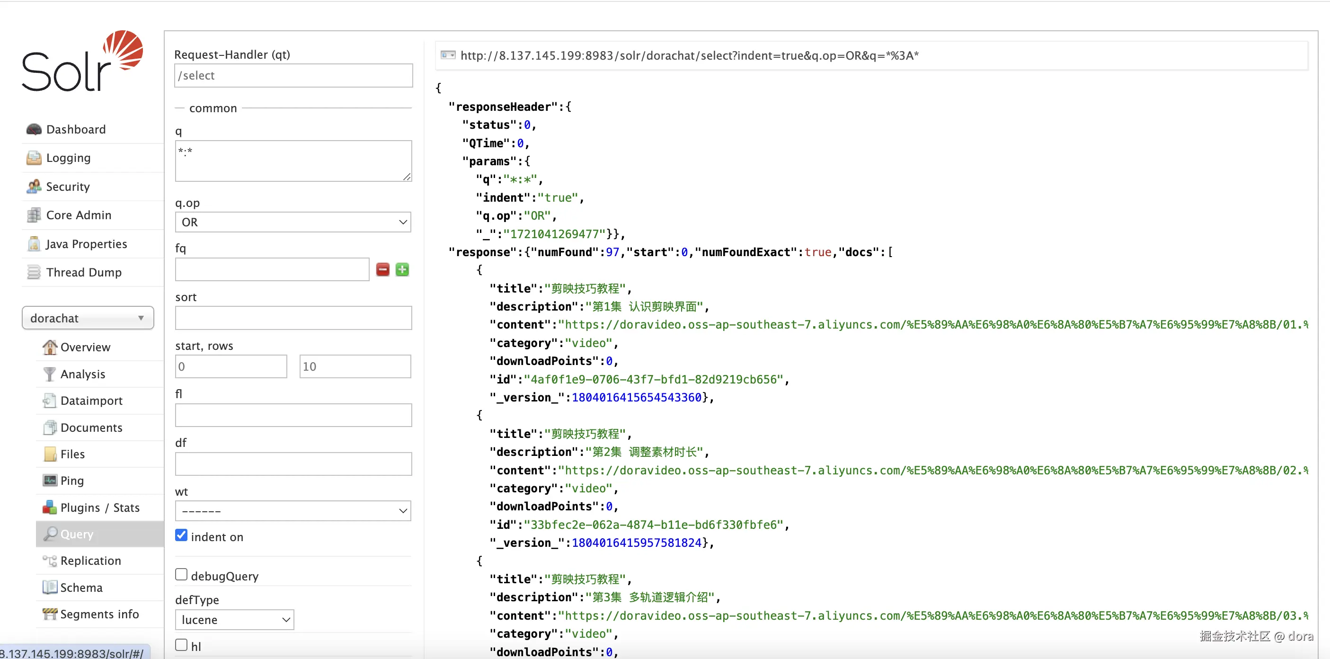Add filter query with green plus icon
The image size is (1330, 659).
point(402,269)
